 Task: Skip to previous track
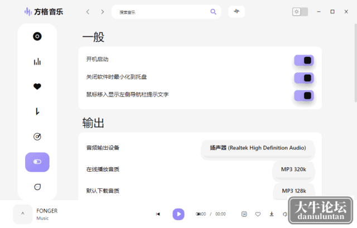(158, 214)
